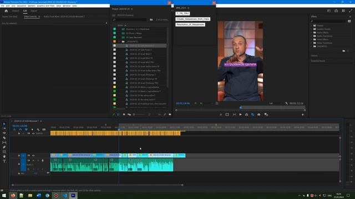Screen dimensions: 355x199
Task: Maximize video output with fullscreen icon
Action: [351, 11]
